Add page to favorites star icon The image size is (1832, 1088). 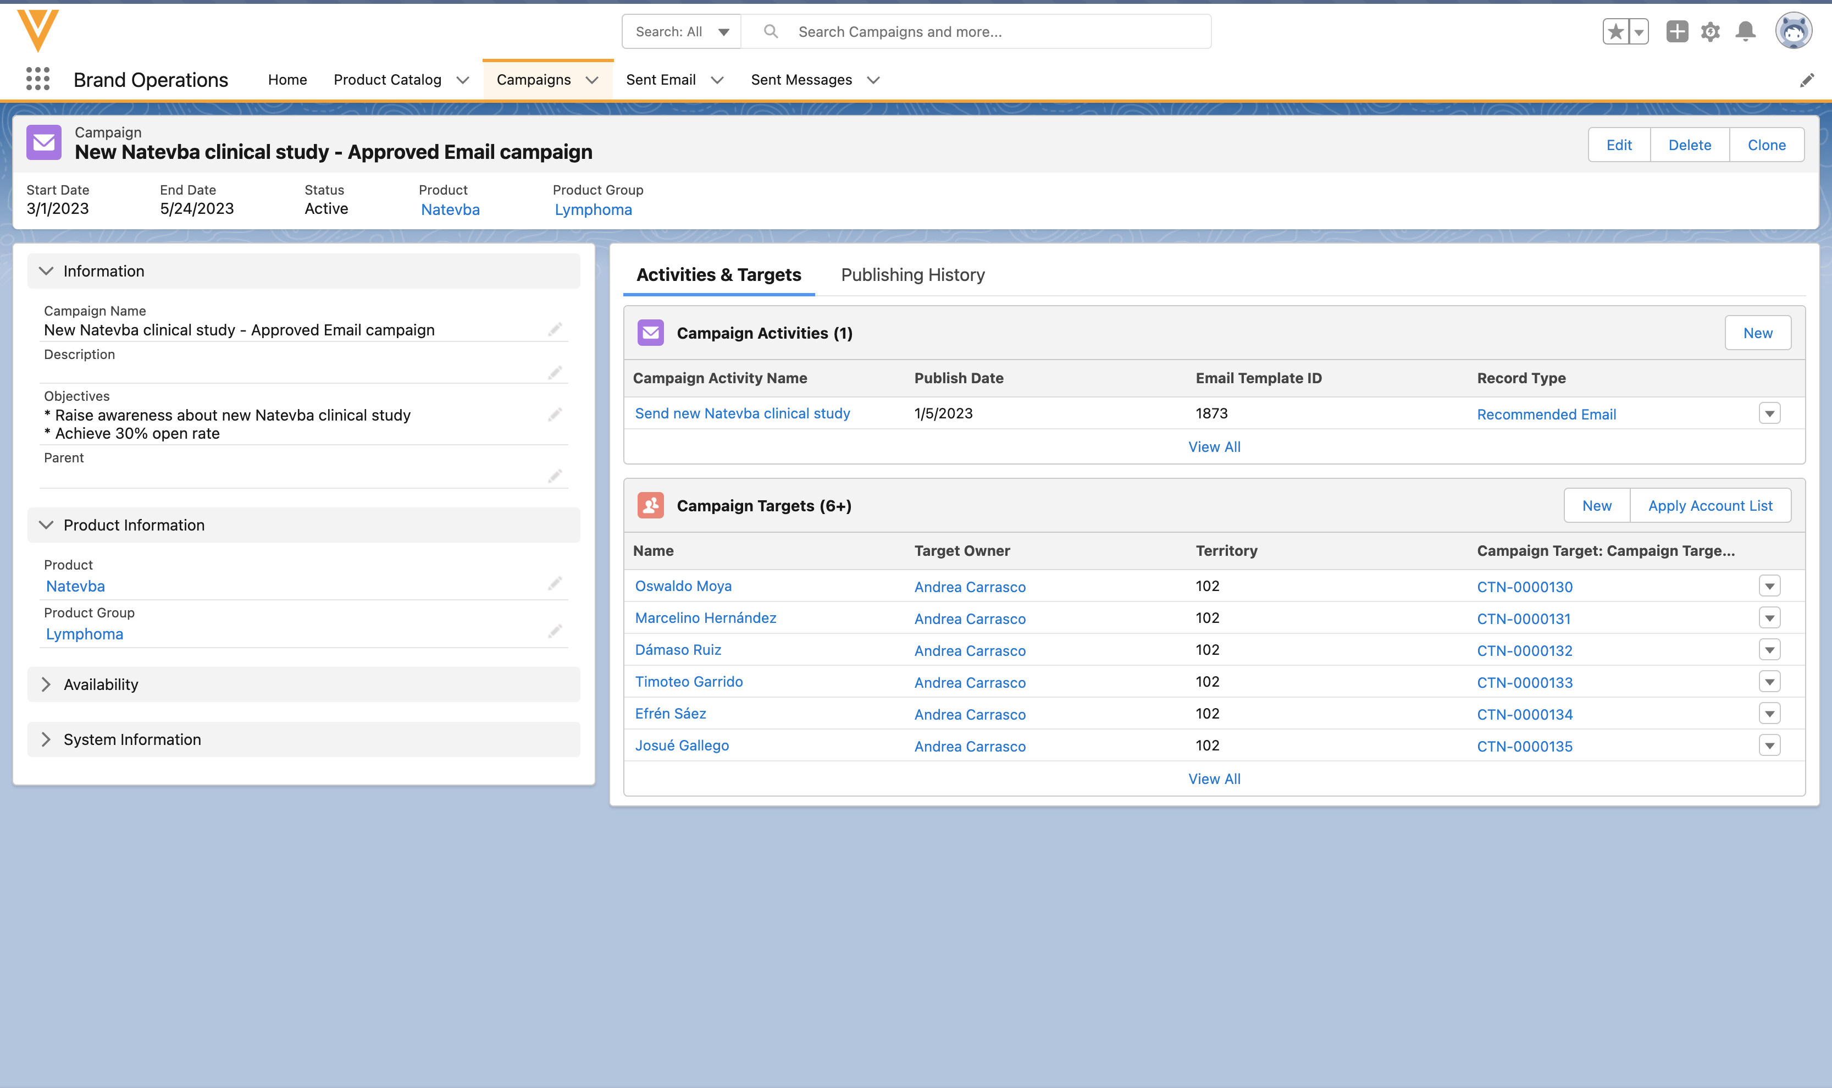1615,31
